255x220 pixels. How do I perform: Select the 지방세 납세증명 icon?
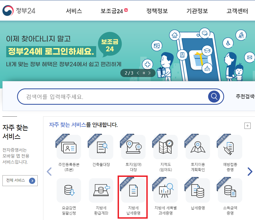point(133,190)
